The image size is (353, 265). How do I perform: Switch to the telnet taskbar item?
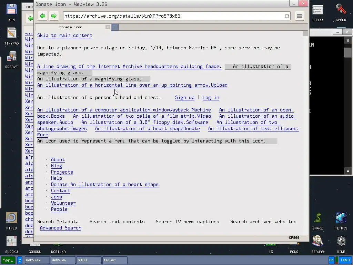115,260
